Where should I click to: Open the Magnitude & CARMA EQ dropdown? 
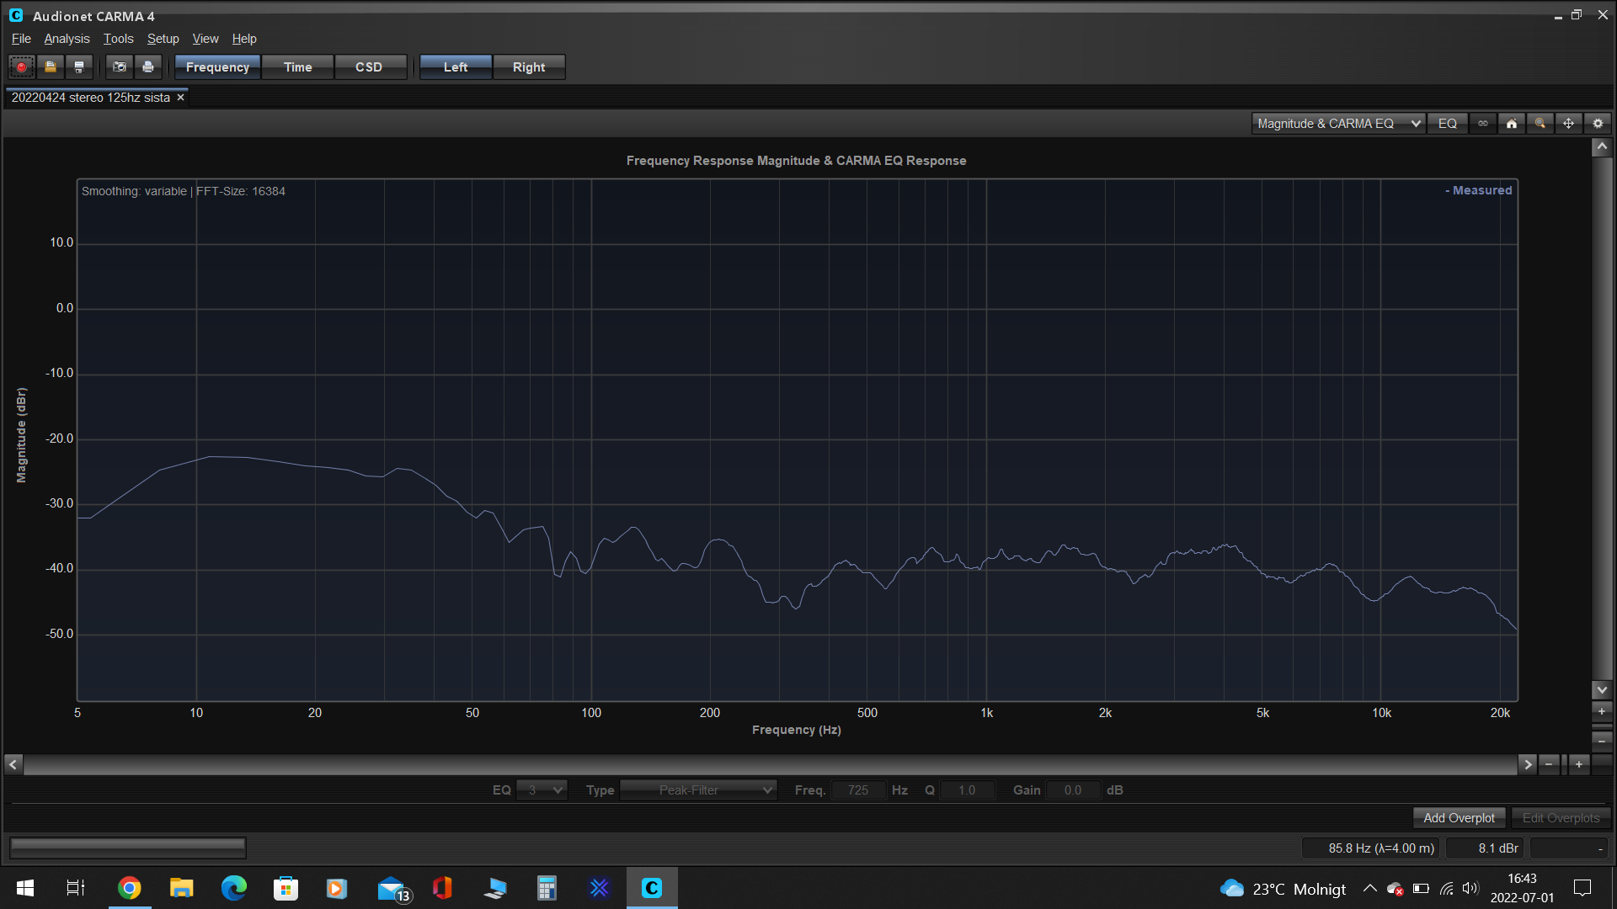(1338, 124)
